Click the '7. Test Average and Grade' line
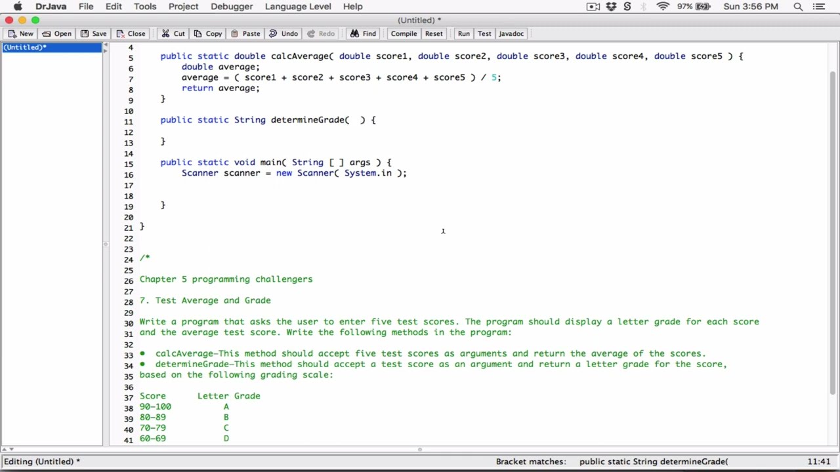Image resolution: width=840 pixels, height=472 pixels. [205, 300]
